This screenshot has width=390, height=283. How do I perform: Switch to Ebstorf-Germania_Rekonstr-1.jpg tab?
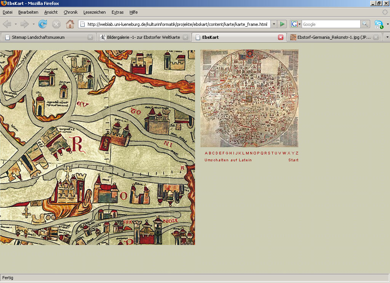(334, 37)
